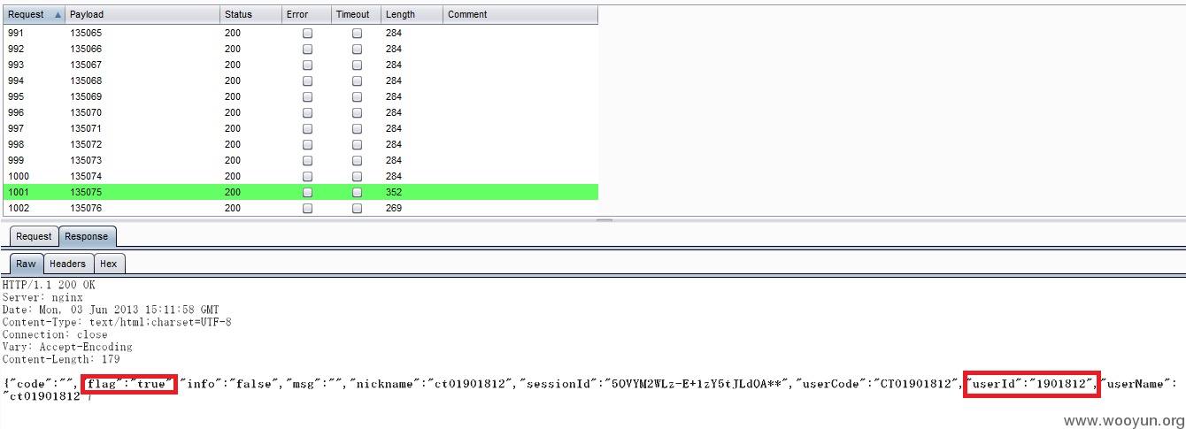1186x429 pixels.
Task: Select highlighted payload 135075 row
Action: 300,192
